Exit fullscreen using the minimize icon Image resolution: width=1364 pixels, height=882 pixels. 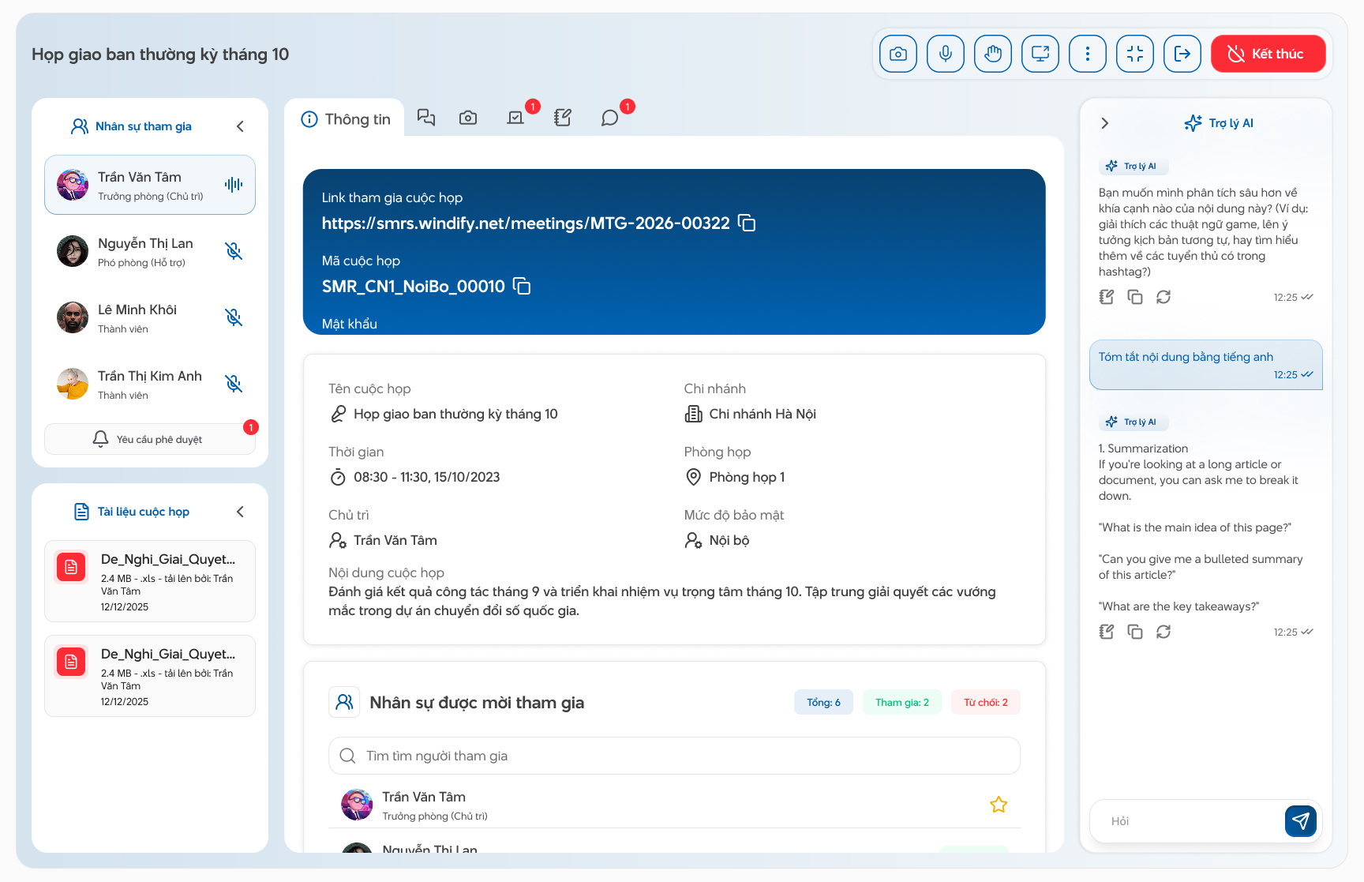[x=1135, y=54]
